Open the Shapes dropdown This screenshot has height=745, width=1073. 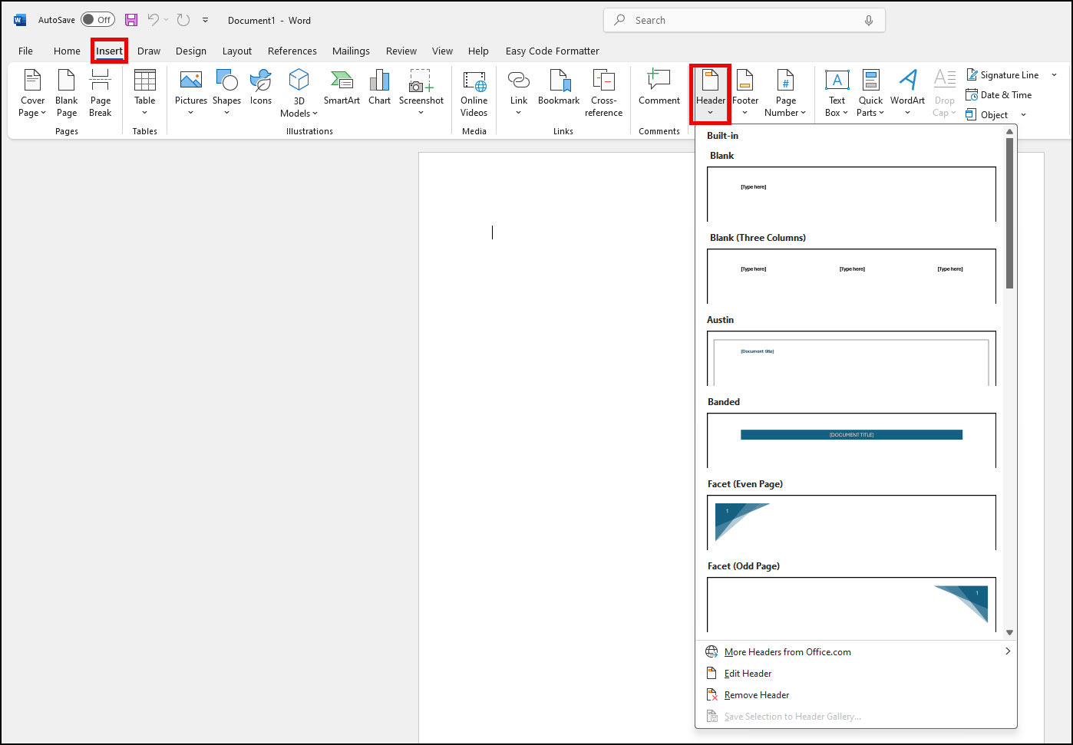[x=226, y=92]
